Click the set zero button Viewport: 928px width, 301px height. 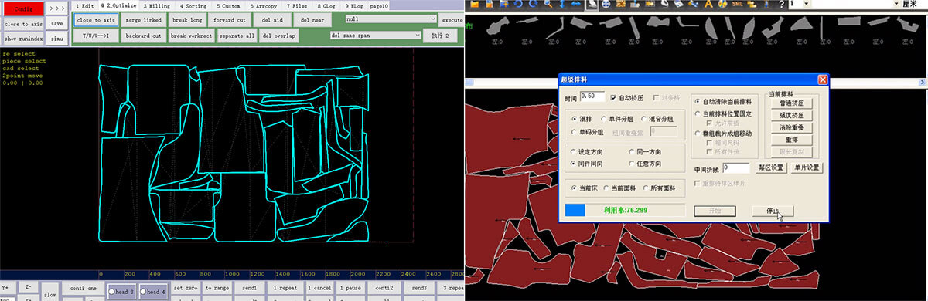(x=186, y=288)
